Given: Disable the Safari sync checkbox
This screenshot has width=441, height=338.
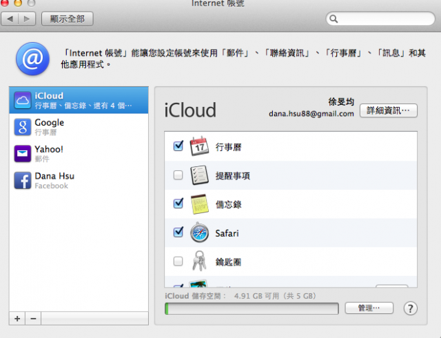Looking at the screenshot, I should pos(178,232).
